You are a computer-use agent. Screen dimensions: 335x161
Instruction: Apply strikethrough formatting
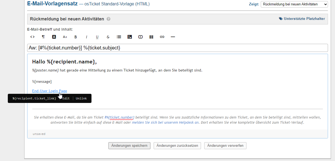[x=108, y=37]
